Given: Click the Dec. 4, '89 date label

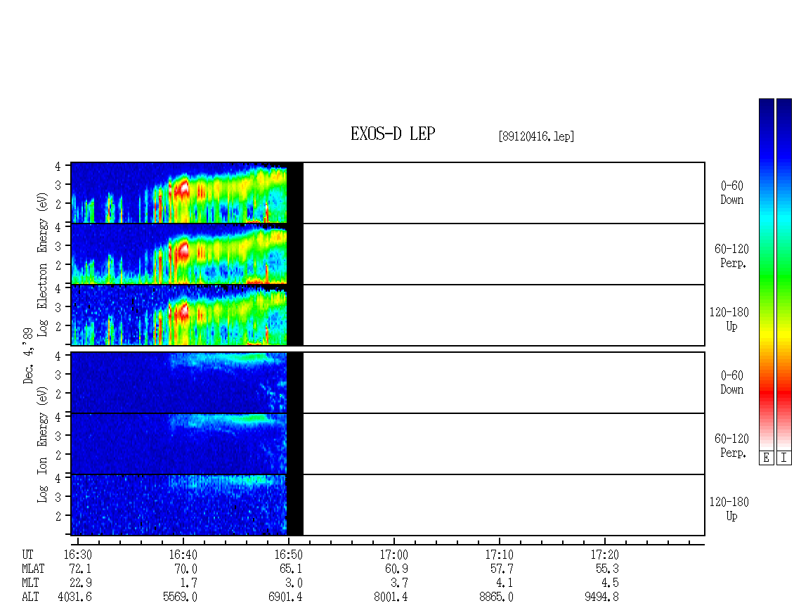Looking at the screenshot, I should 28,356.
